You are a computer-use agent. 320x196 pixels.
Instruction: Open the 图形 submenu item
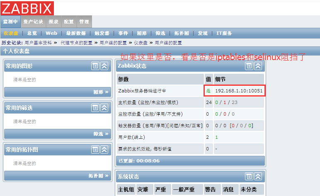click(x=142, y=33)
